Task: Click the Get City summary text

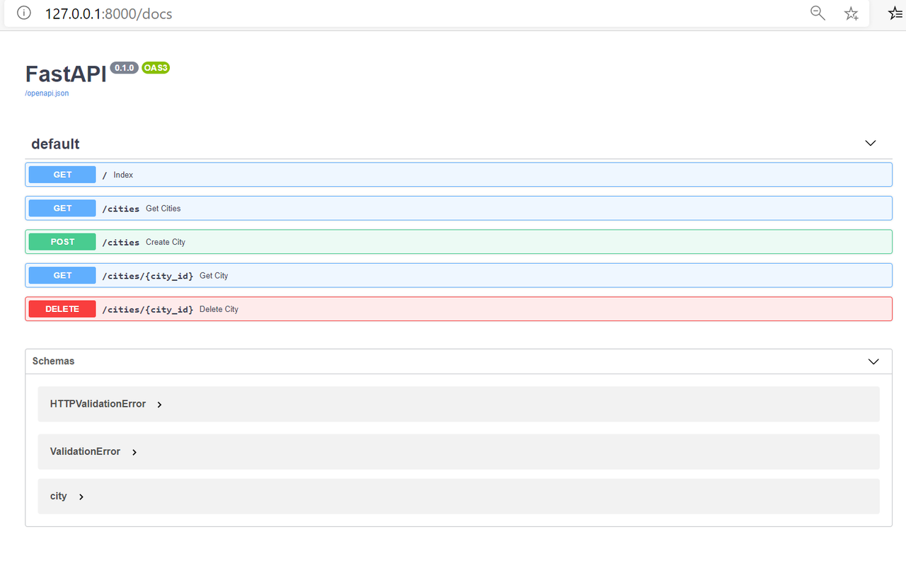Action: click(x=214, y=275)
